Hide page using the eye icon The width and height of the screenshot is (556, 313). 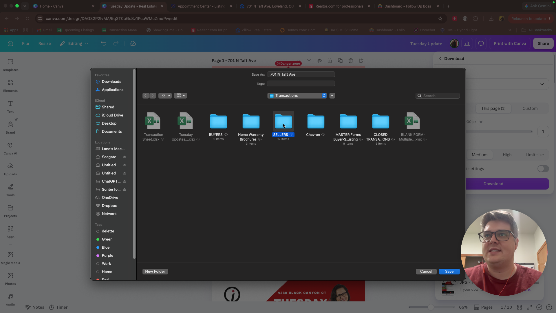point(319,61)
